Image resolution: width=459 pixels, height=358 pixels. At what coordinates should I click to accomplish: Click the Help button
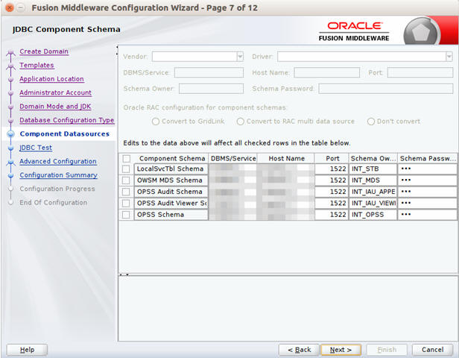pos(27,350)
